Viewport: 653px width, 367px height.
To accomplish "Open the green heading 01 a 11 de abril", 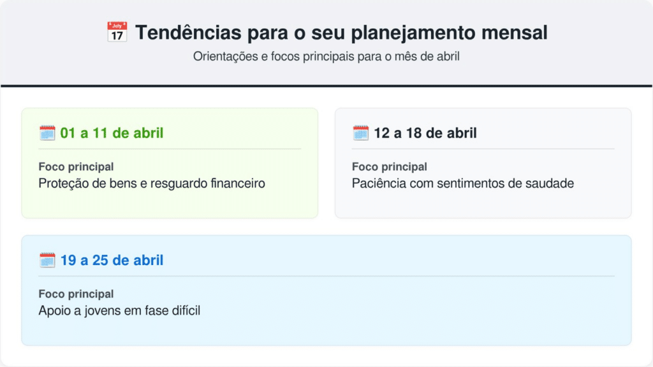I will coord(112,133).
